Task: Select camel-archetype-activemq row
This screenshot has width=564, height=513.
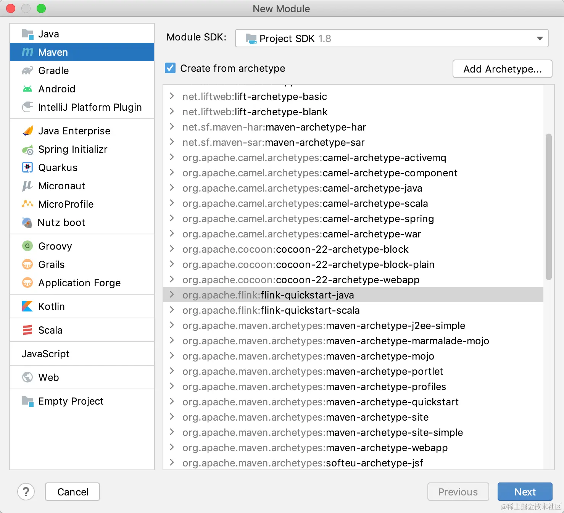Action: 353,158
